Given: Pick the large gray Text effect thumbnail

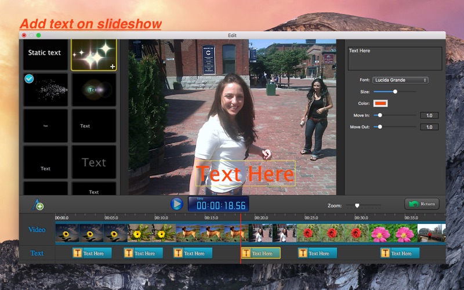Looking at the screenshot, I should click(94, 162).
